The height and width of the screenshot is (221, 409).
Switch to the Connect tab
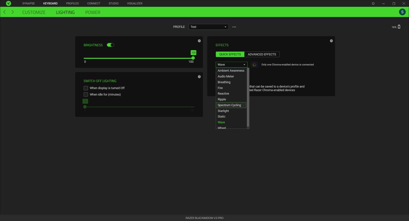pos(94,3)
